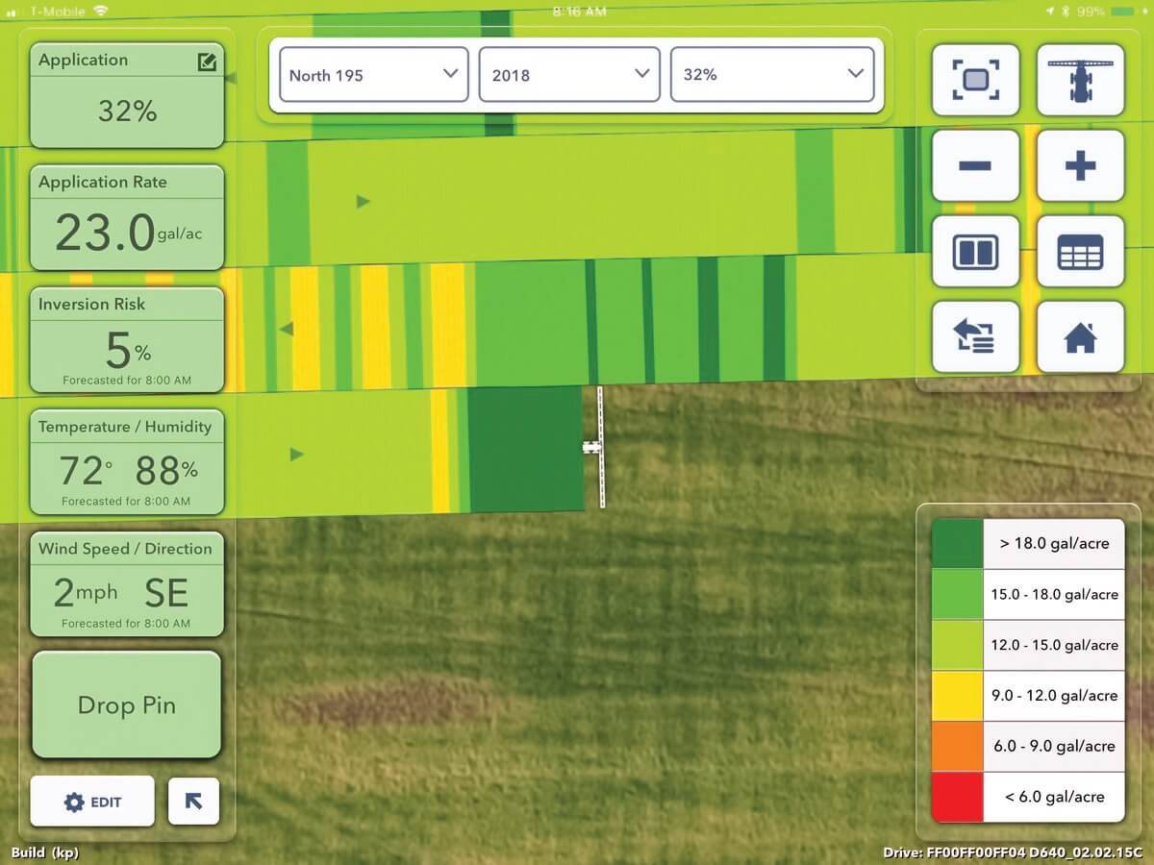Tap the Wi-Fi status icon
The height and width of the screenshot is (865, 1154).
102,12
